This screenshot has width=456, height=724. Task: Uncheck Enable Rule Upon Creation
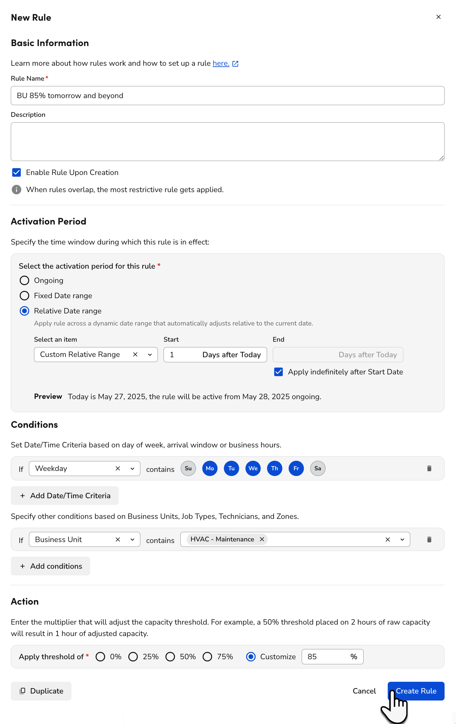pos(16,172)
